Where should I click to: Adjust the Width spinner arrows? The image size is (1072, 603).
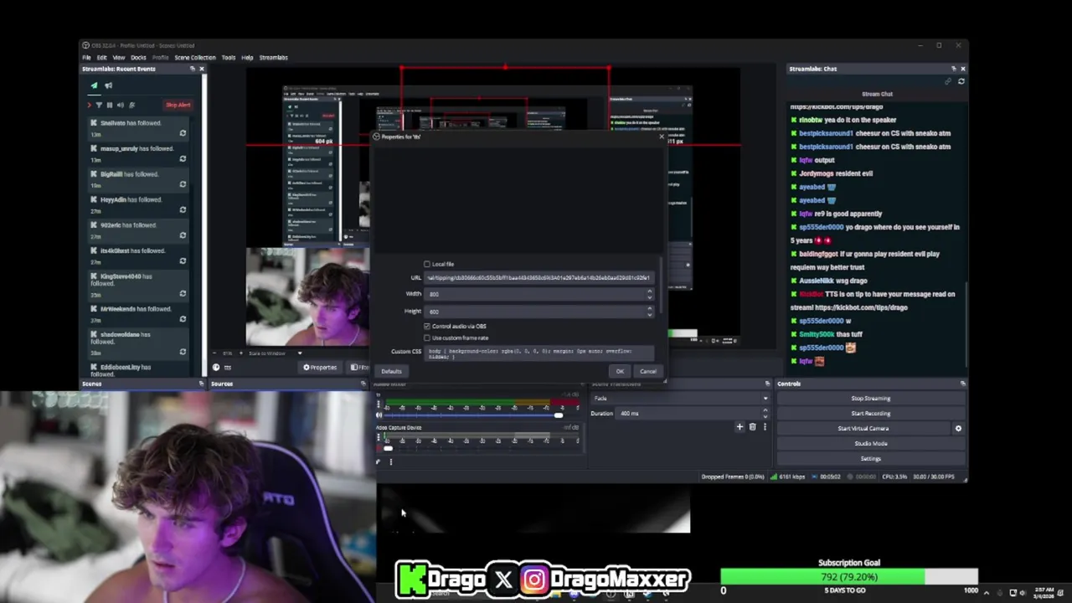coord(649,294)
